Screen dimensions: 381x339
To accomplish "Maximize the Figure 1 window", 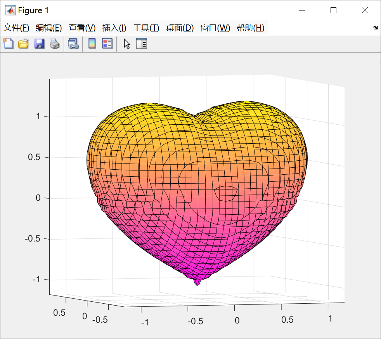I will tap(333, 10).
